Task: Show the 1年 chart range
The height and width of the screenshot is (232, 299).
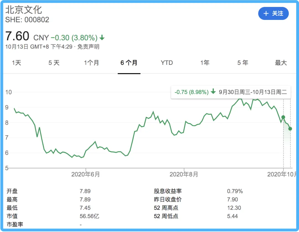Action: pyautogui.click(x=205, y=63)
